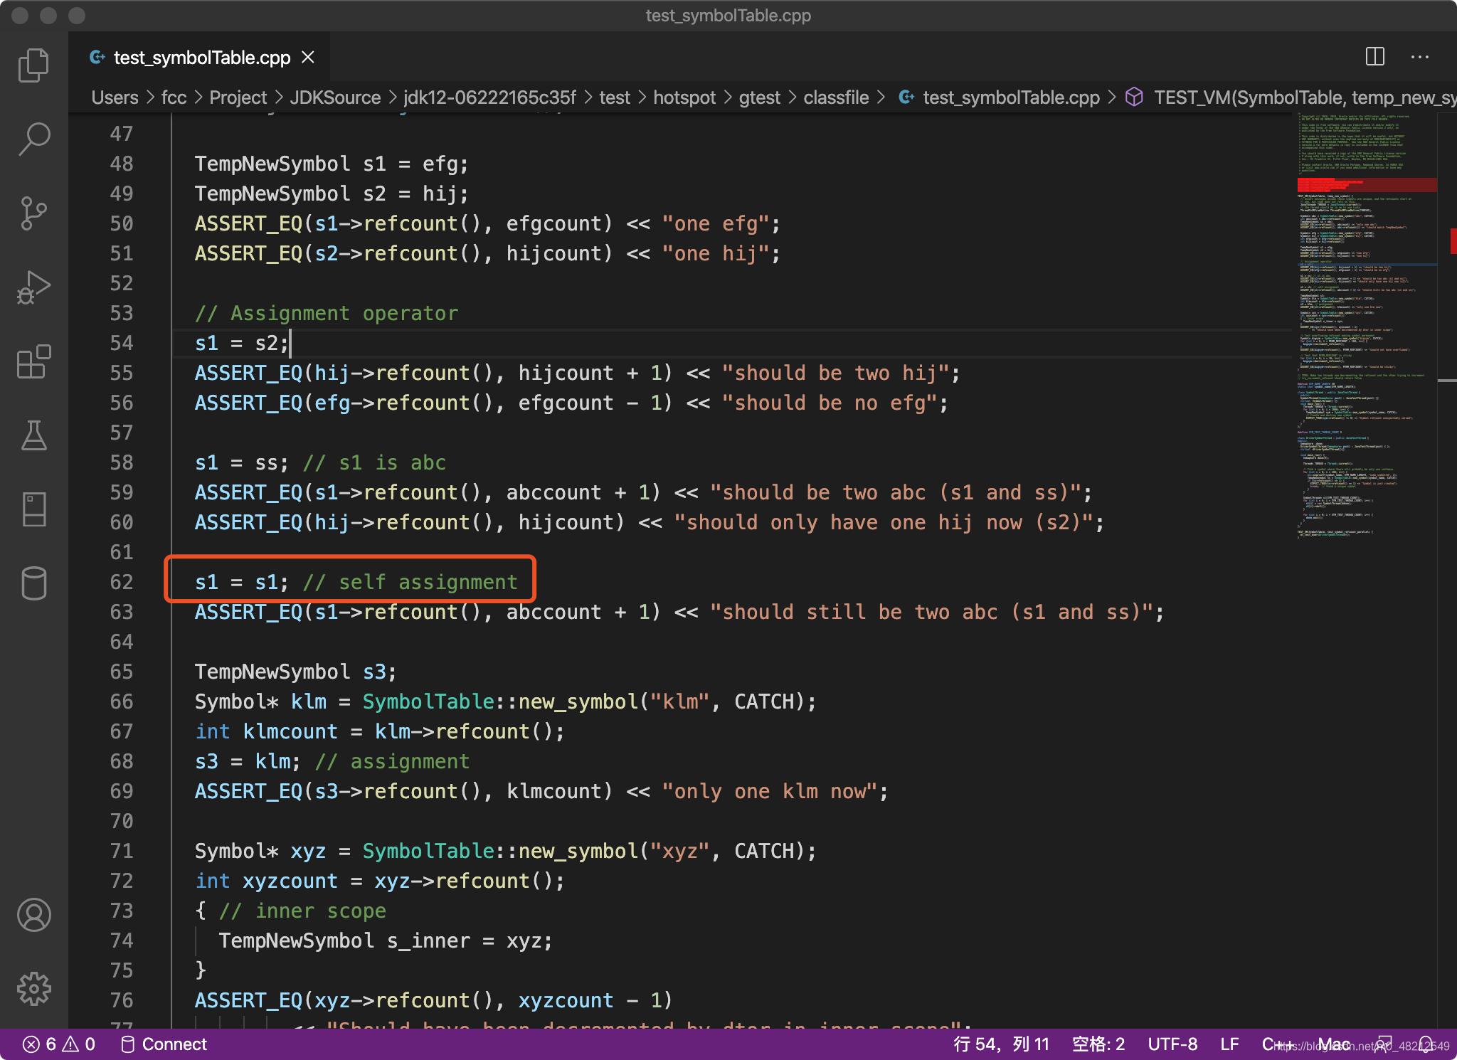Click the vertical scrollbar on right edge

(1447, 569)
